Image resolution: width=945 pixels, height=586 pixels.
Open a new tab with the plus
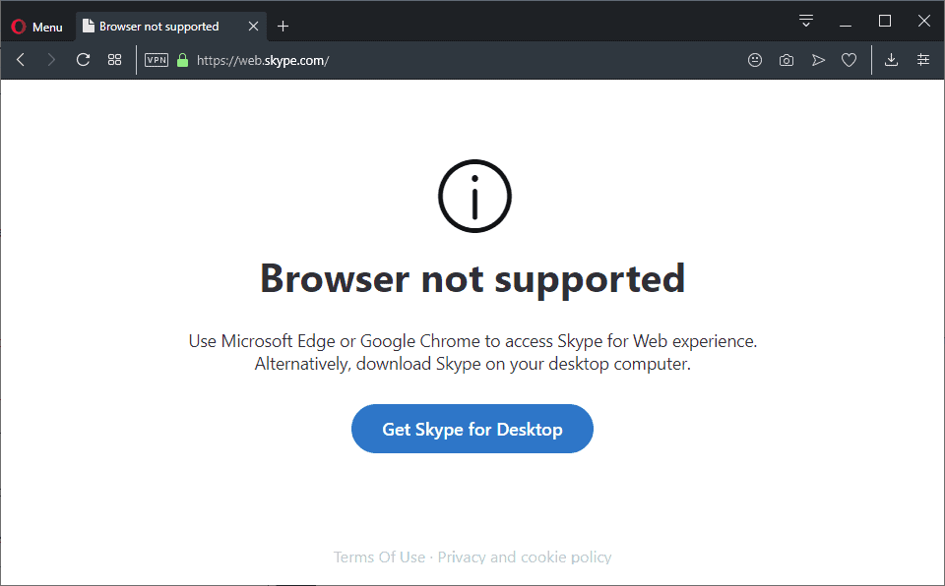coord(283,26)
